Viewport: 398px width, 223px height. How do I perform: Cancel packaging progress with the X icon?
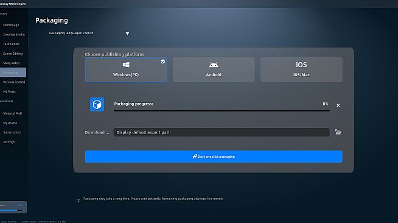tap(338, 105)
